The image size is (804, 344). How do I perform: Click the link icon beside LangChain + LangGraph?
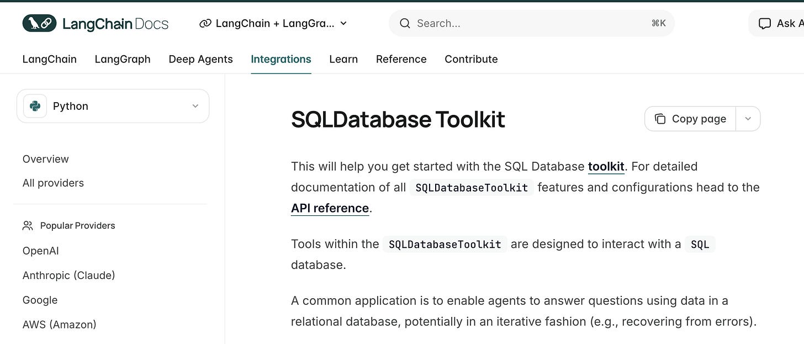point(205,23)
